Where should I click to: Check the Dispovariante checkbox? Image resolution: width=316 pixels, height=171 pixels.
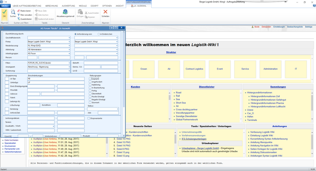88,118
